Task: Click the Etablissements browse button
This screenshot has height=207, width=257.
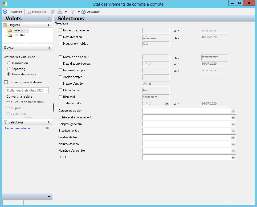Action: click(x=233, y=131)
